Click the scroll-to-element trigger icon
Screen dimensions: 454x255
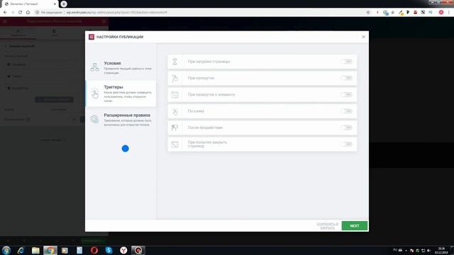(175, 94)
